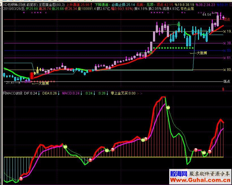Image resolution: width=232 pixels, height=185 pixels.
Task: Click the 见顶 indicator readout
Action: coord(151,5)
